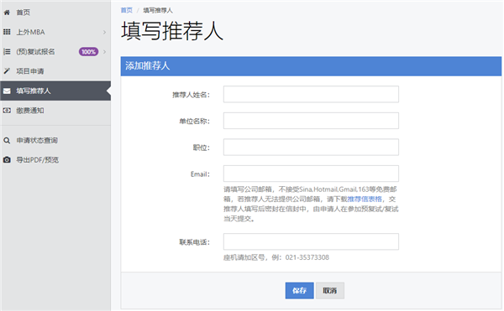
Task: Click the envelope icon beside 填写推荐人
Action: [7, 91]
